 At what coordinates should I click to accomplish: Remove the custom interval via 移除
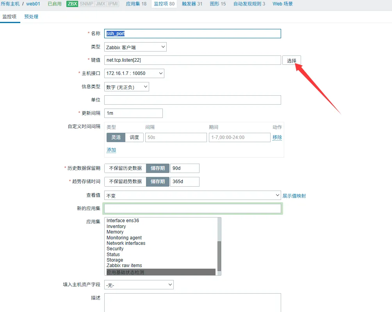pyautogui.click(x=277, y=137)
